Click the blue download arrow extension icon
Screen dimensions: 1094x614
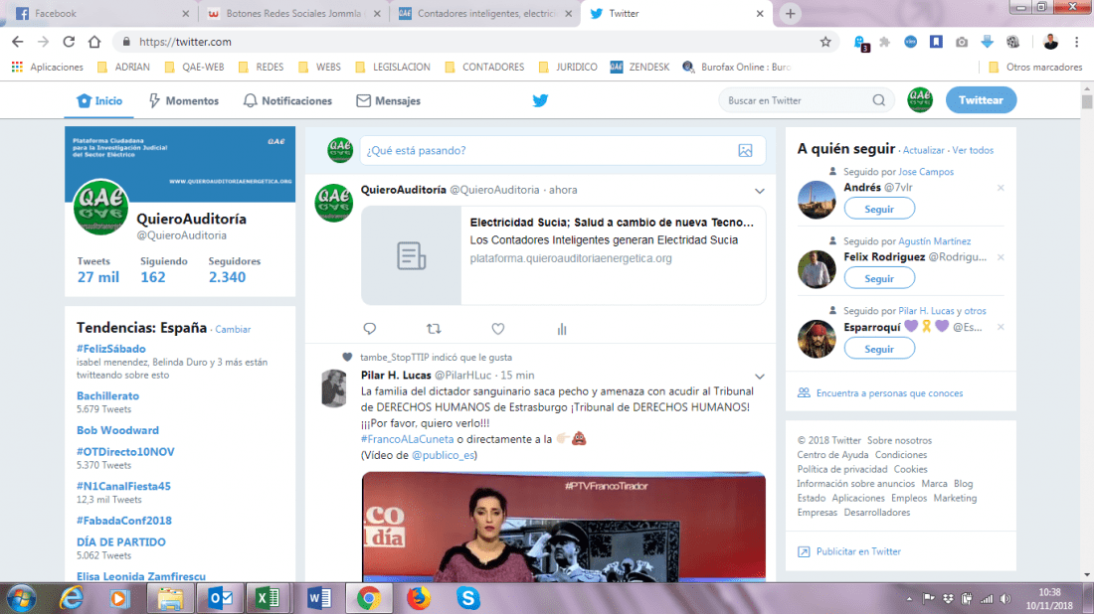click(x=987, y=42)
